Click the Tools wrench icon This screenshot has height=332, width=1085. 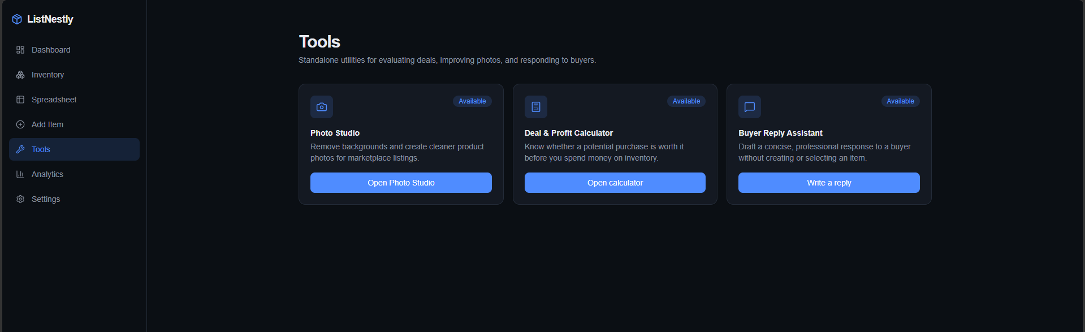click(x=20, y=149)
